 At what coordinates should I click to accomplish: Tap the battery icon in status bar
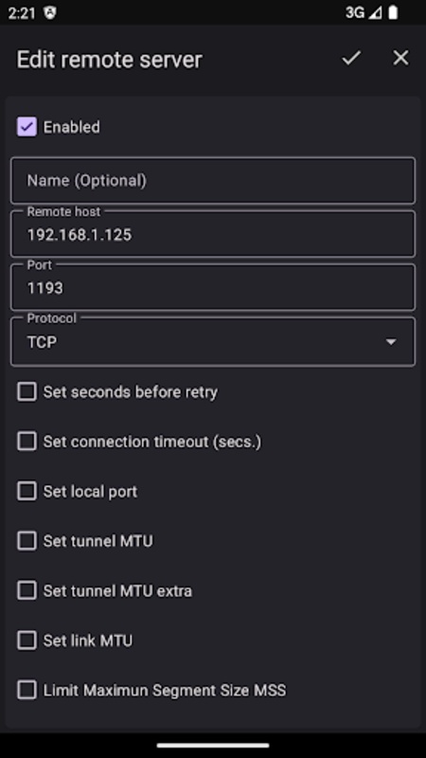[x=393, y=13]
